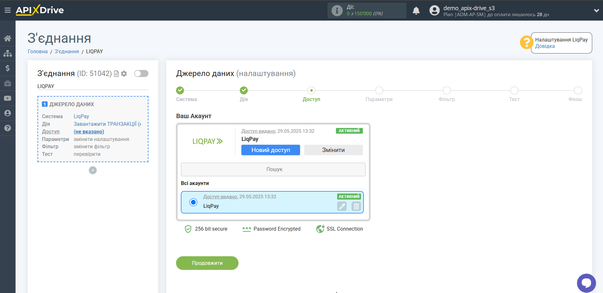Image resolution: width=603 pixels, height=293 pixels.
Task: Click the (не вказано) access link
Action: [x=89, y=132]
